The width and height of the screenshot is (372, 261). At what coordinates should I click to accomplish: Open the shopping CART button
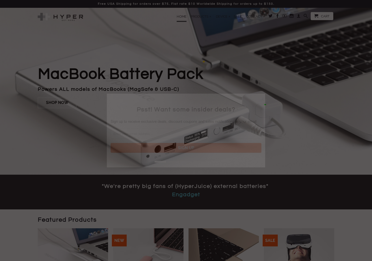tap(322, 16)
